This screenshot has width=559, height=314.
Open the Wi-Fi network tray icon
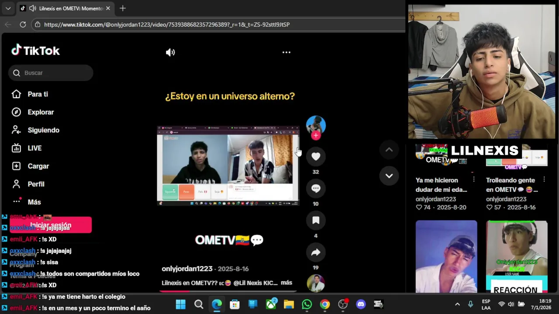[x=501, y=304]
